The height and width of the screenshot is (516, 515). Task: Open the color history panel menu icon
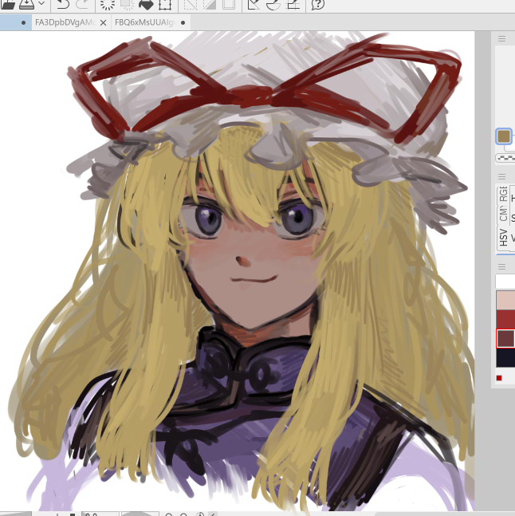[501, 266]
